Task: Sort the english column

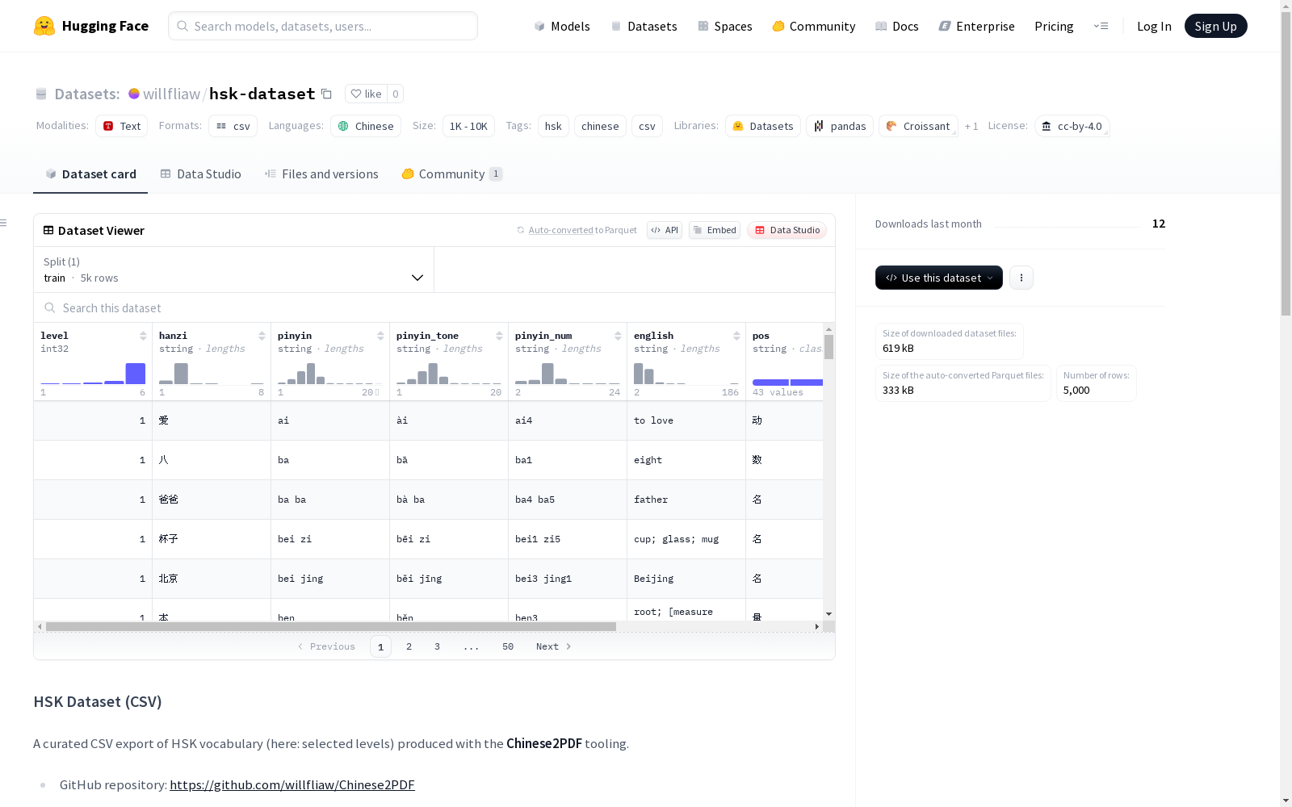Action: click(736, 336)
